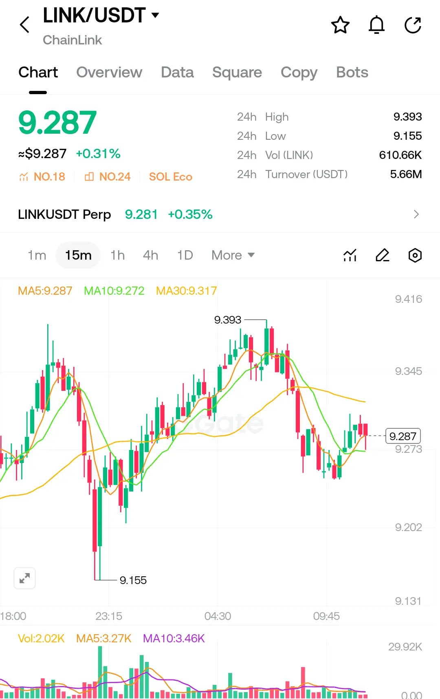The width and height of the screenshot is (440, 699).
Task: Tap the ChainLink subtitle
Action: [x=72, y=40]
